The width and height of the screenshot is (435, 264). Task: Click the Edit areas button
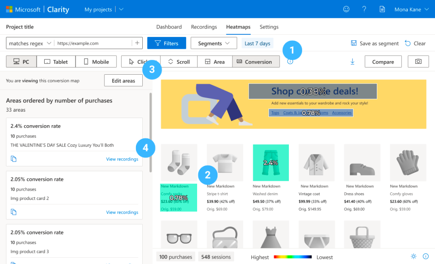click(x=123, y=80)
